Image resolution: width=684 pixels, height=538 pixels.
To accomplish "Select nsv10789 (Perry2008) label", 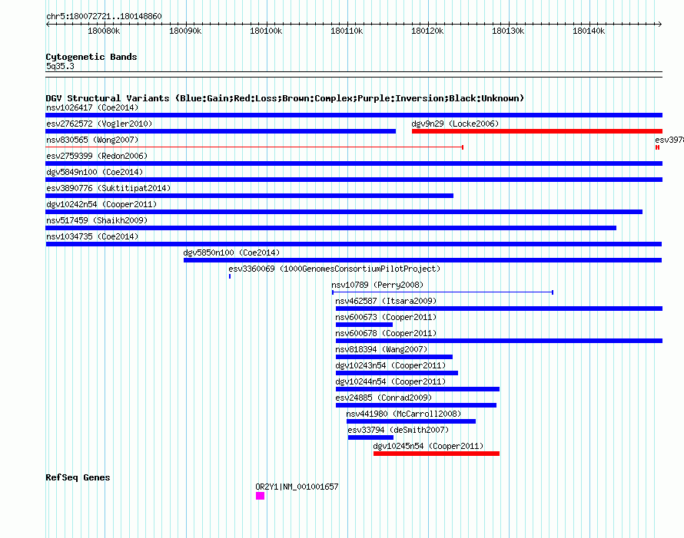I will point(377,285).
